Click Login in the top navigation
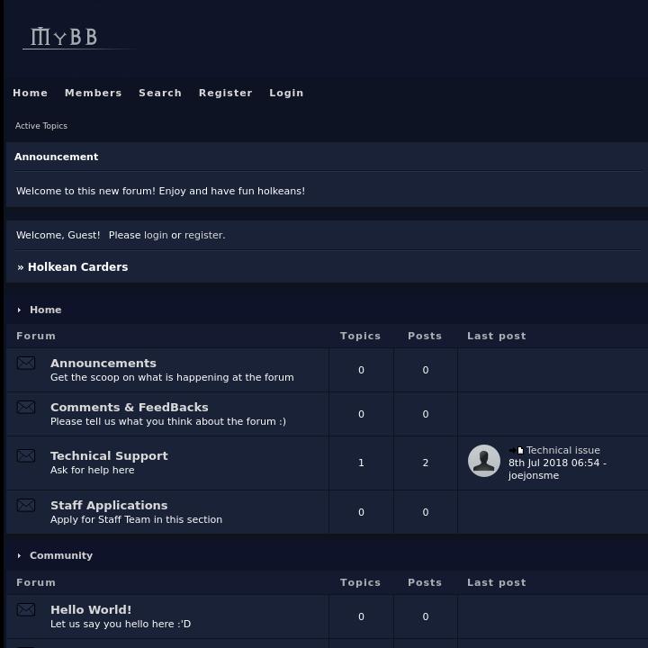 (x=286, y=93)
